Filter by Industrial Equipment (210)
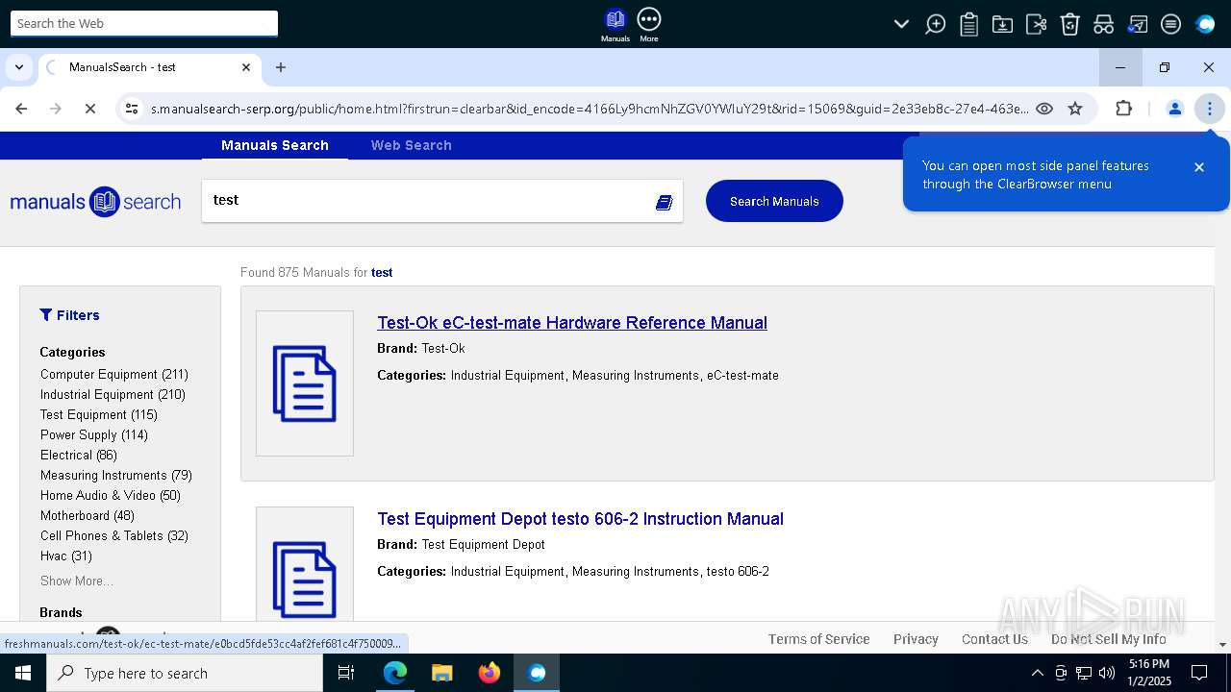The height and width of the screenshot is (692, 1231). (113, 394)
